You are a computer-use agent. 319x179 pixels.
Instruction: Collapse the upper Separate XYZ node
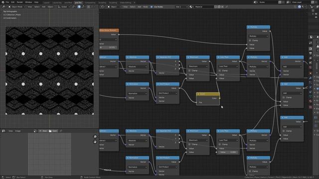pos(158,57)
